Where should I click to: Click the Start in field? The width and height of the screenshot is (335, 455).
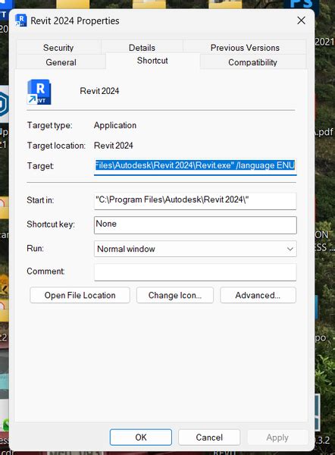click(196, 200)
